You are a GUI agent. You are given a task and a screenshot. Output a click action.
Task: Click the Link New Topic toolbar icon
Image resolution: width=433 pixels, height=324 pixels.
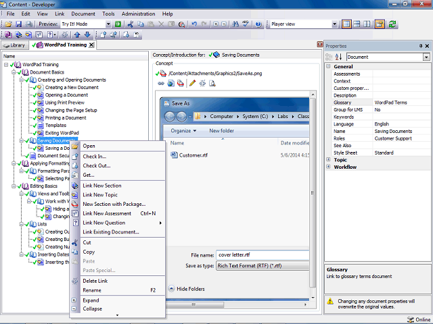(28, 34)
